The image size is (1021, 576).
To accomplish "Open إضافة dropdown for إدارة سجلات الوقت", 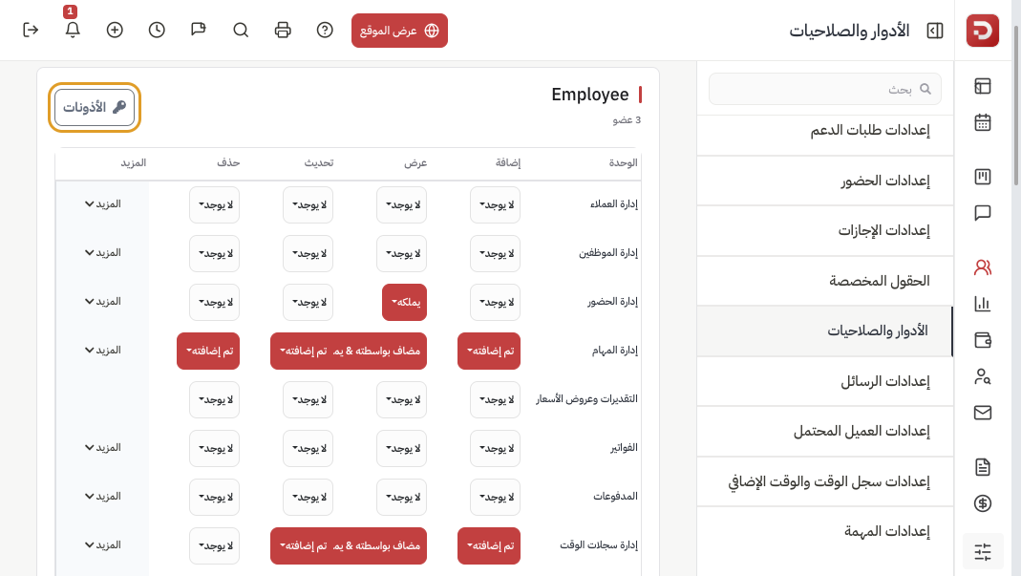I will pos(489,546).
